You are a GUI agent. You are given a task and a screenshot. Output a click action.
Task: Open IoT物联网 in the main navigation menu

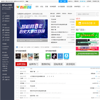click(x=61, y=7)
